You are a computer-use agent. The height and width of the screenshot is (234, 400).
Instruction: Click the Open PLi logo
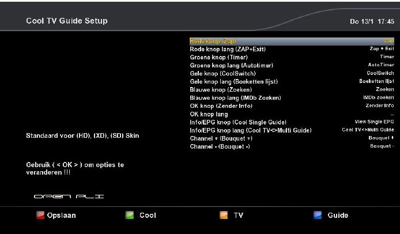point(69,196)
